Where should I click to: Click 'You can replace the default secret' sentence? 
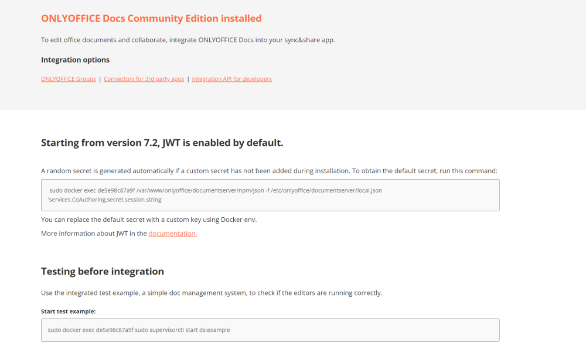(x=149, y=220)
